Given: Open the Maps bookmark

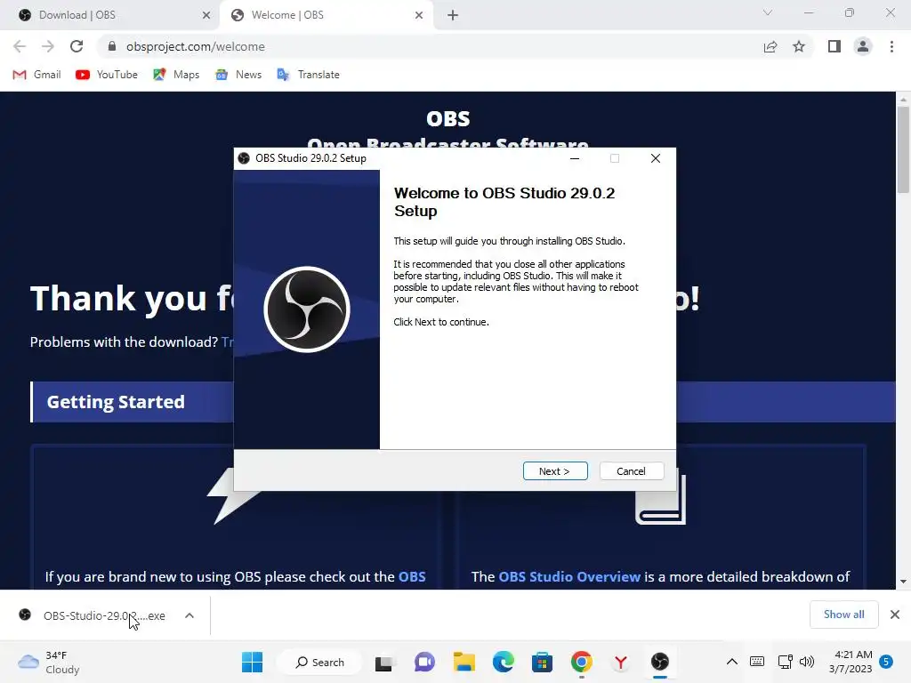Looking at the screenshot, I should [x=176, y=75].
